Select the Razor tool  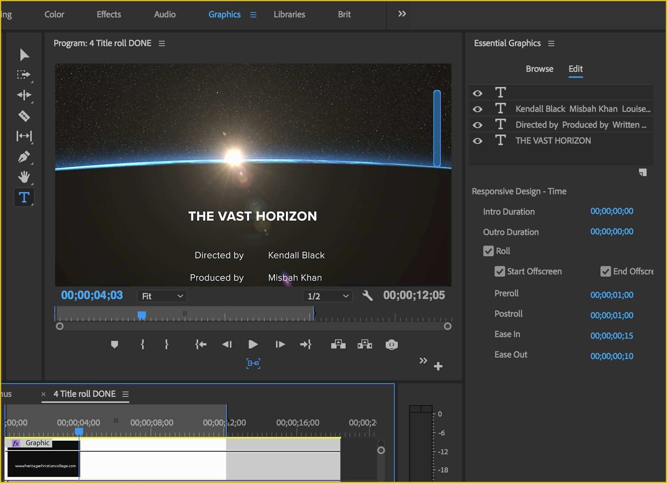click(x=24, y=116)
